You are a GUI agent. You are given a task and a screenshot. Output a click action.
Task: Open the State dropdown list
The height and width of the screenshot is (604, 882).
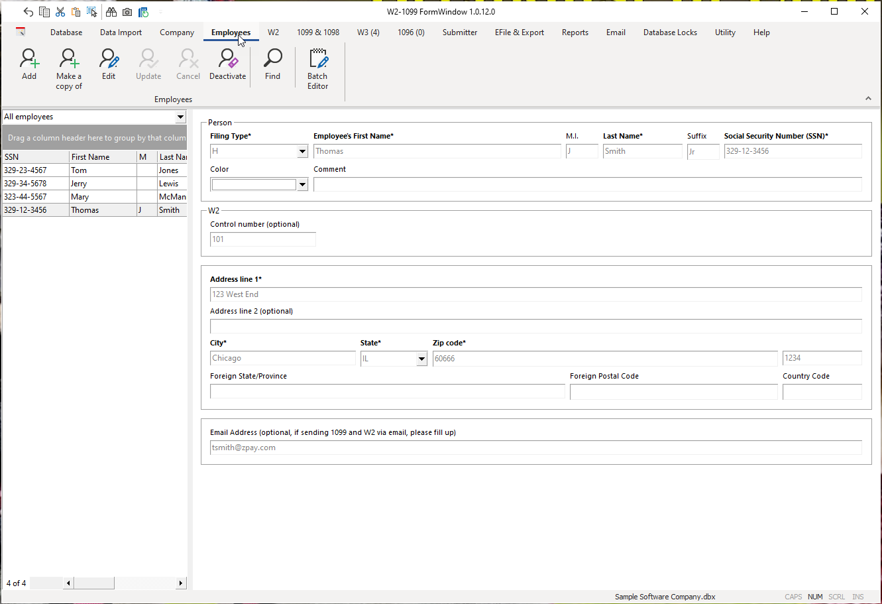coord(421,359)
